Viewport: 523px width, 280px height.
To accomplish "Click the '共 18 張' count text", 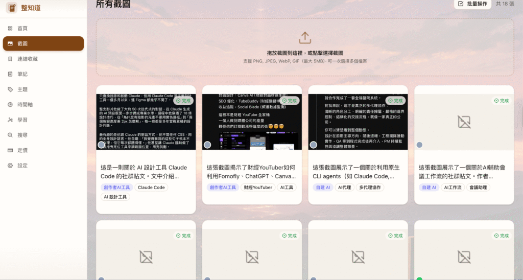I will click(505, 4).
